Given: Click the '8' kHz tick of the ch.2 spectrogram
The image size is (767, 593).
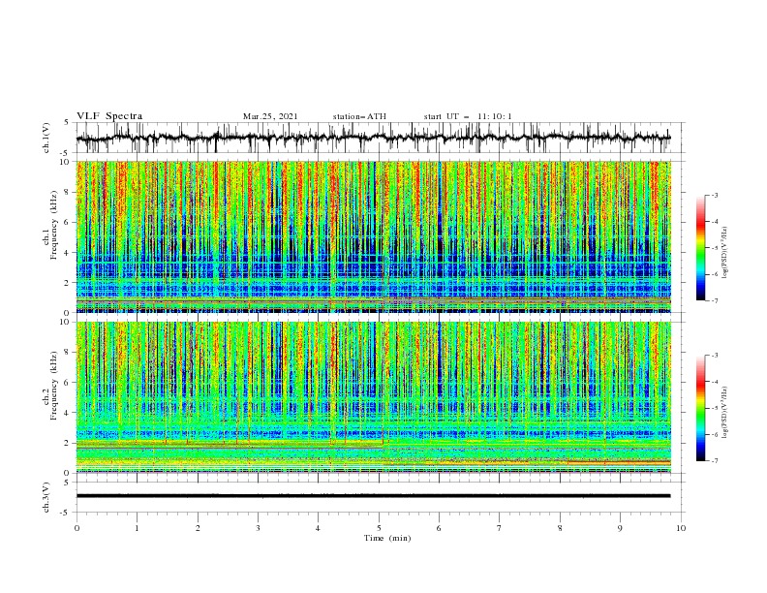Looking at the screenshot, I should pyautogui.click(x=69, y=353).
